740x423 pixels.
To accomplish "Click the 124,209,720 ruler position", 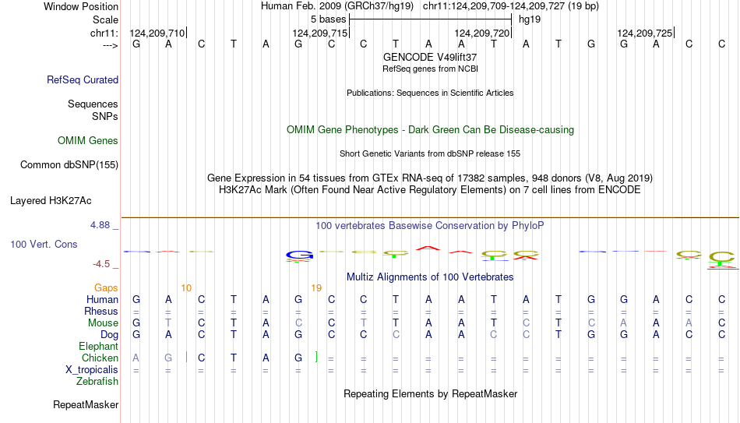I will [x=482, y=33].
